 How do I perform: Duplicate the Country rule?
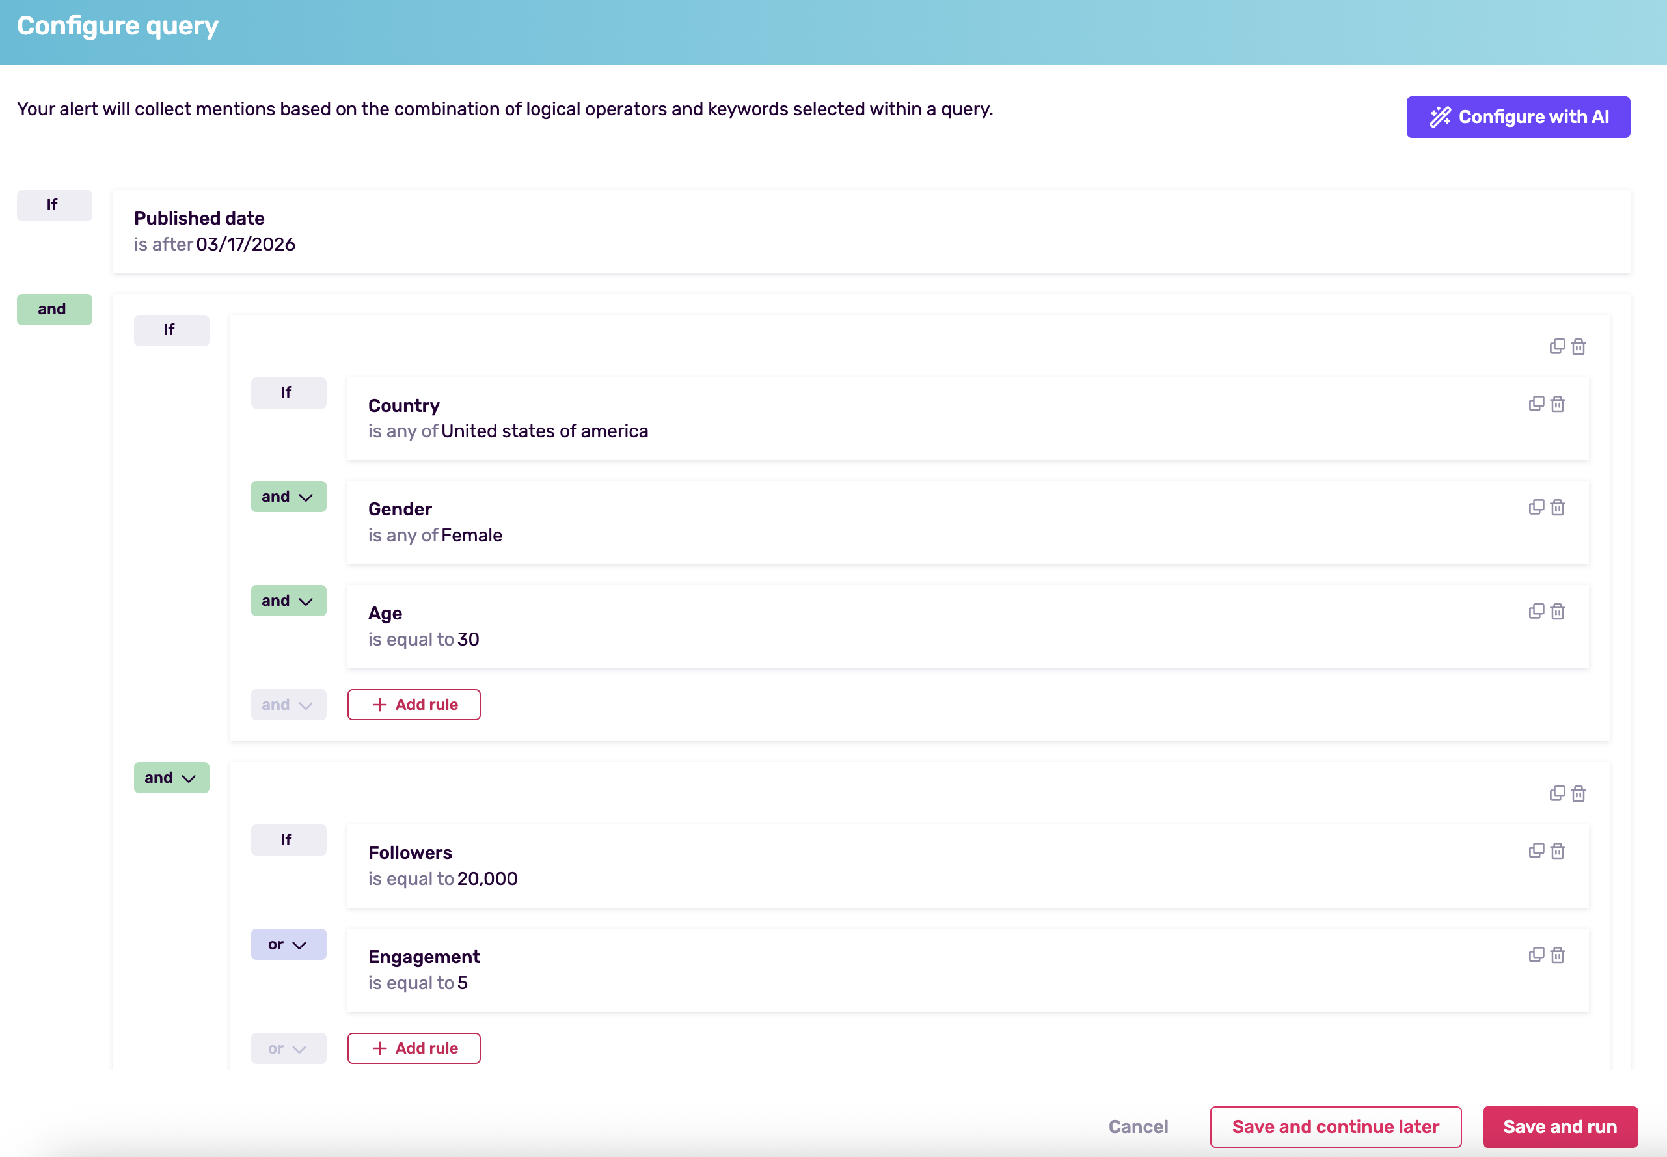pos(1536,404)
